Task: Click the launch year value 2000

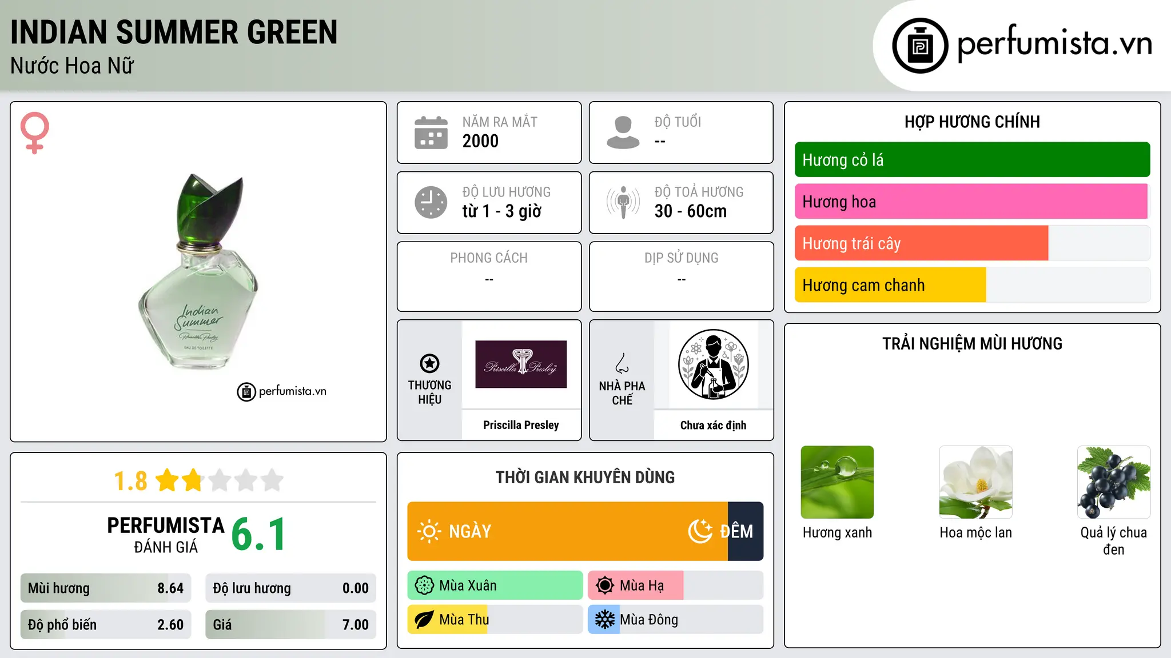Action: click(480, 141)
